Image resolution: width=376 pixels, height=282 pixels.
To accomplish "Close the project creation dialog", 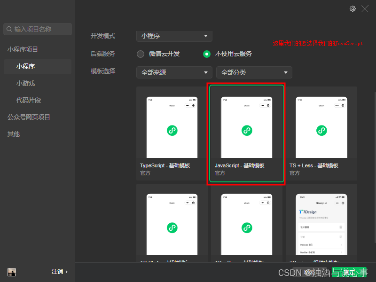I will [x=365, y=9].
